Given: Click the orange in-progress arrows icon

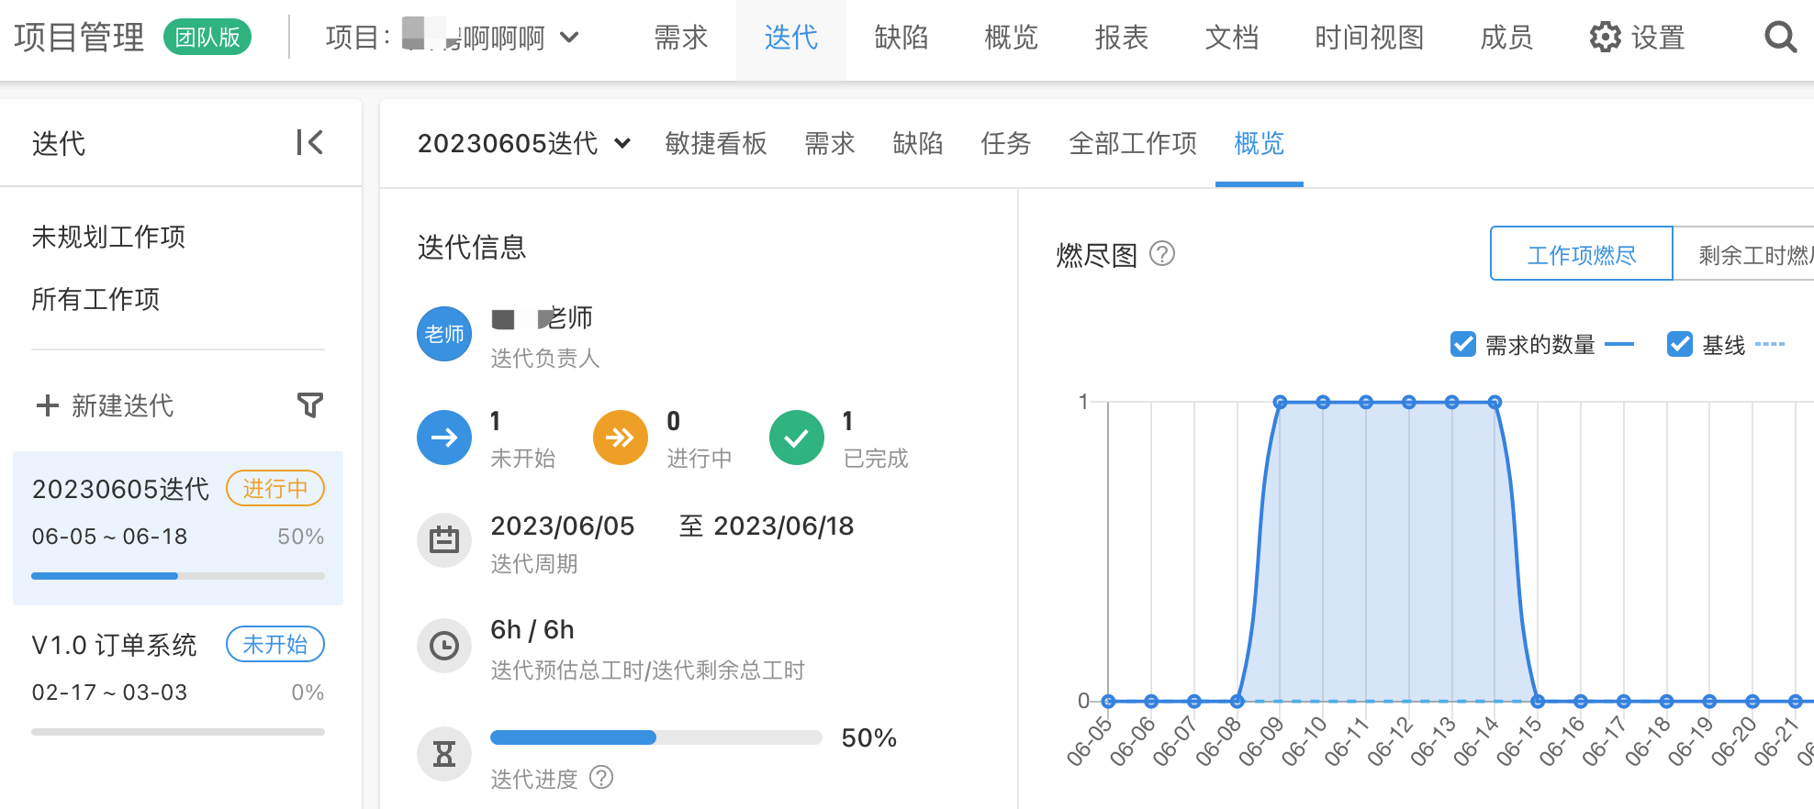Looking at the screenshot, I should pyautogui.click(x=620, y=438).
